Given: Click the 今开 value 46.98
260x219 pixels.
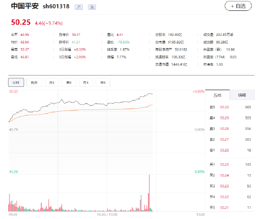Looking at the screenshot, I should point(25,34).
